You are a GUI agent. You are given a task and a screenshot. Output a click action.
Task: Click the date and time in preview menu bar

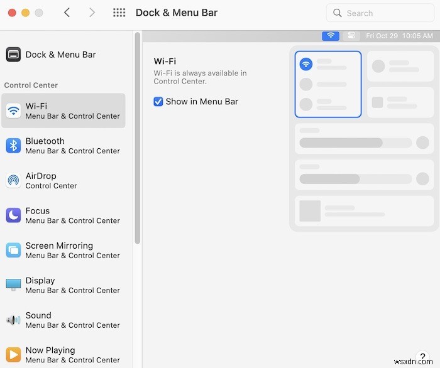tap(399, 36)
